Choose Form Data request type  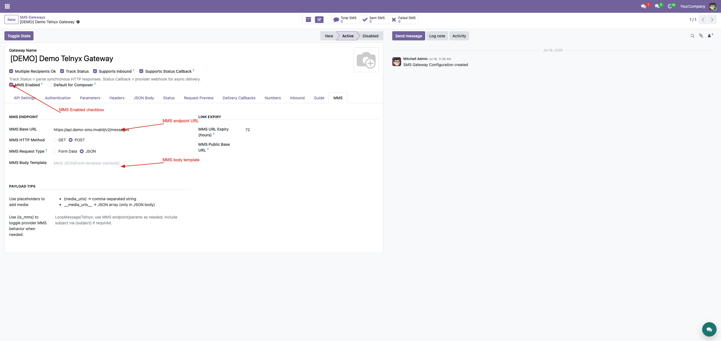tap(54, 151)
